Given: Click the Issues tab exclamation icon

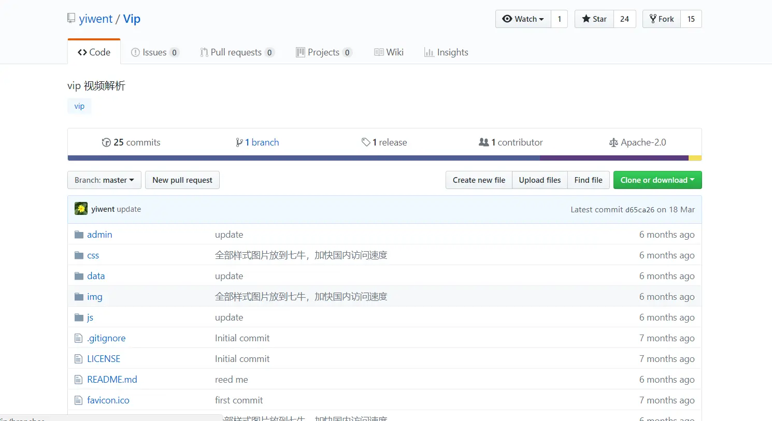Looking at the screenshot, I should point(135,52).
